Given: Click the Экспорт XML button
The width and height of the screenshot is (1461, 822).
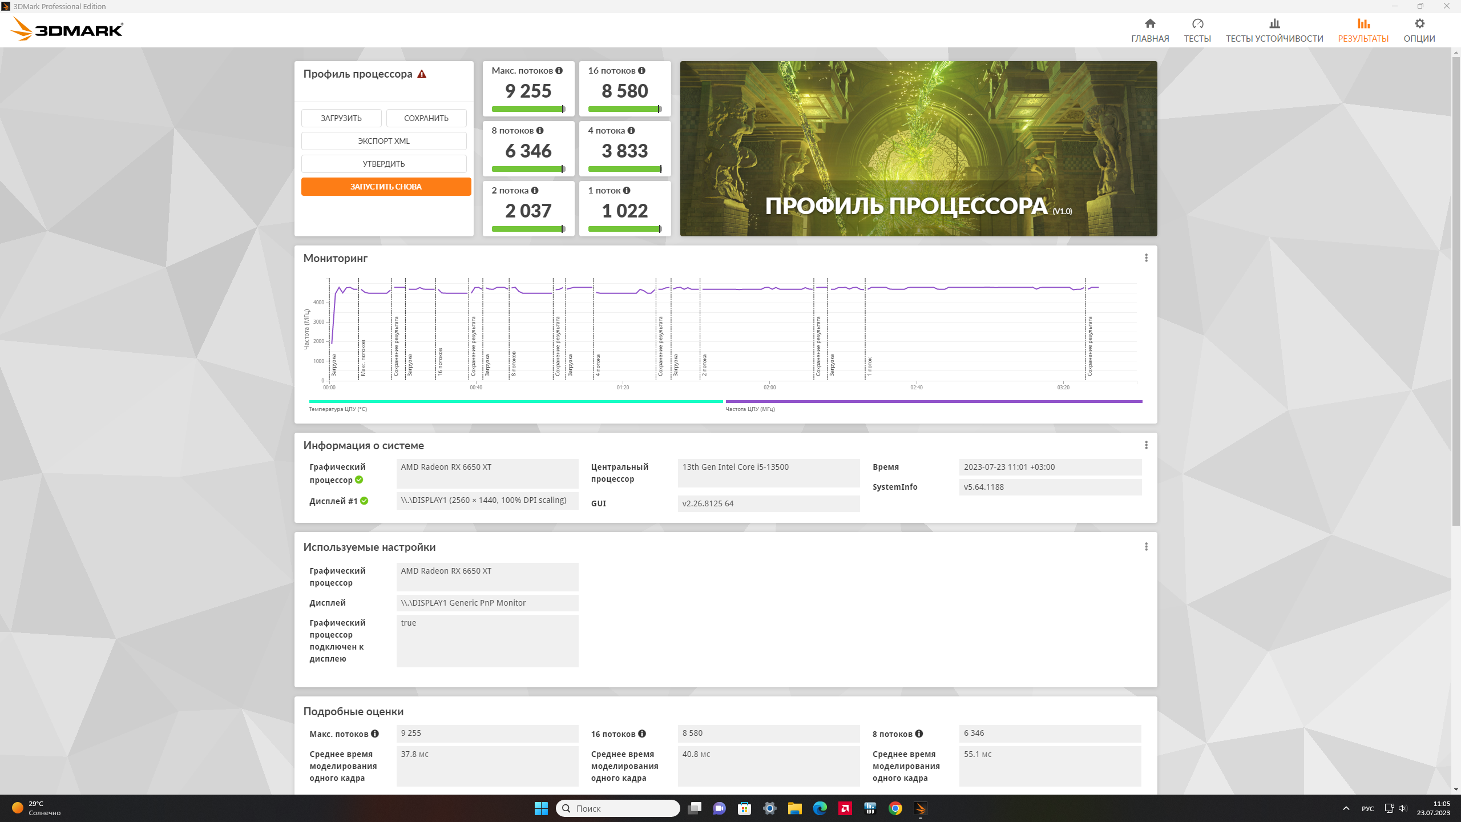Looking at the screenshot, I should 384,141.
